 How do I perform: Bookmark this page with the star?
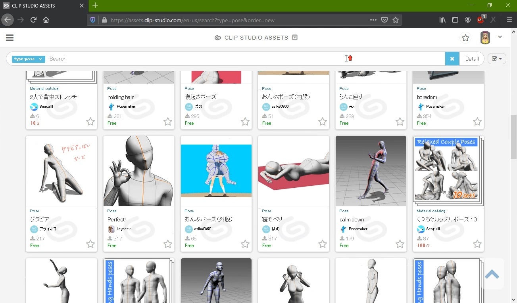[396, 20]
